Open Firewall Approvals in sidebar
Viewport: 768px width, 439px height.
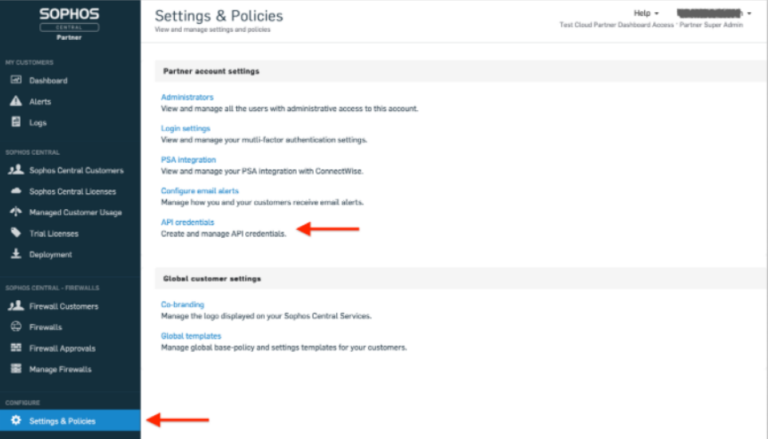[62, 349]
